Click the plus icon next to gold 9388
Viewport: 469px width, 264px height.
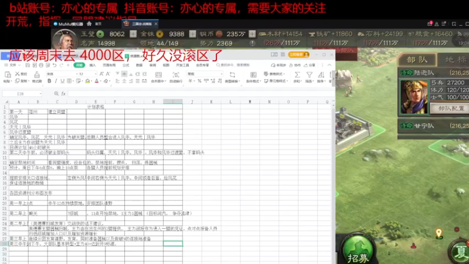tap(192, 34)
